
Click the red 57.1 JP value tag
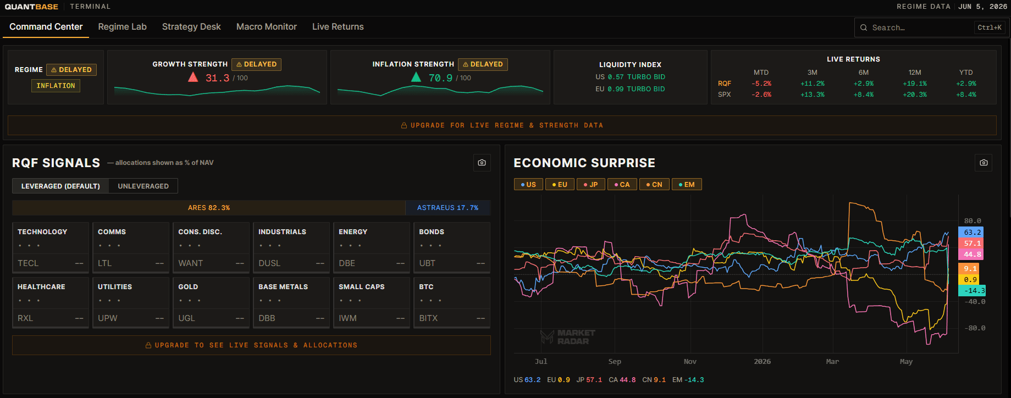(x=971, y=244)
